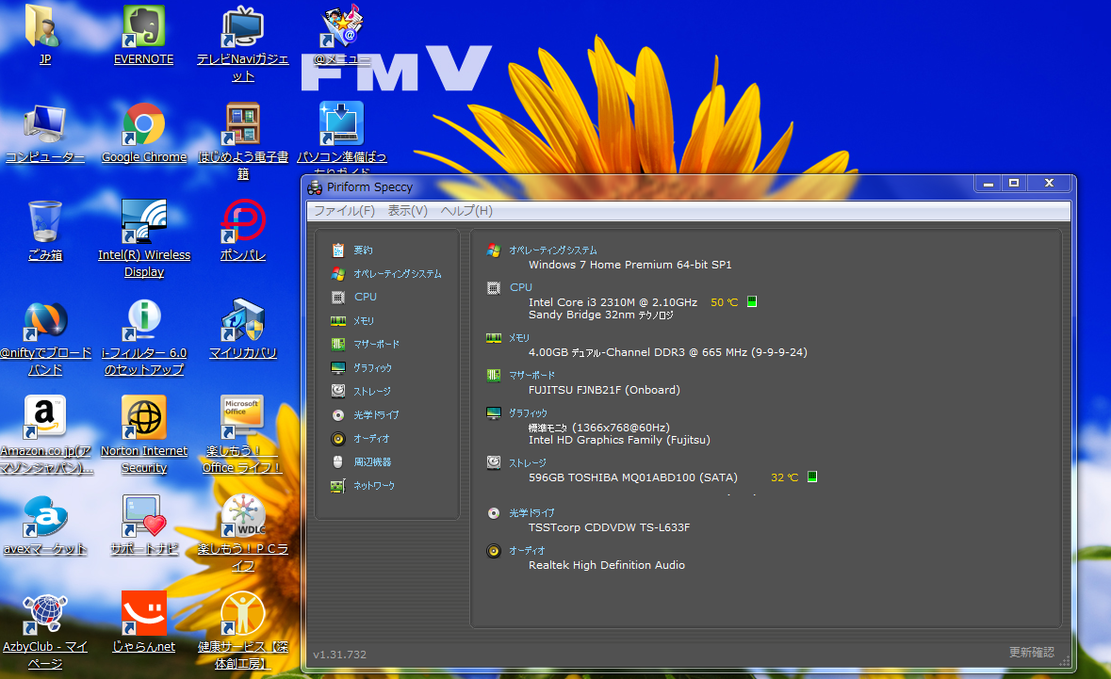Screen dimensions: 1111x679
Task: Open ストレージ in the sidebar list
Action: point(372,391)
